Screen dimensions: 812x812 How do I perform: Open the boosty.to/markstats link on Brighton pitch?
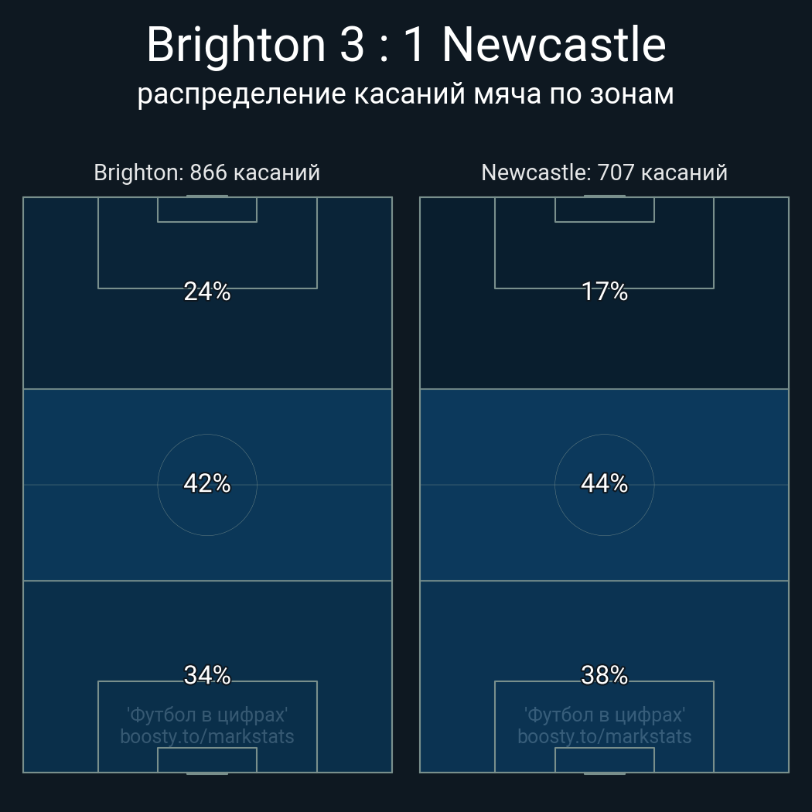coord(207,736)
